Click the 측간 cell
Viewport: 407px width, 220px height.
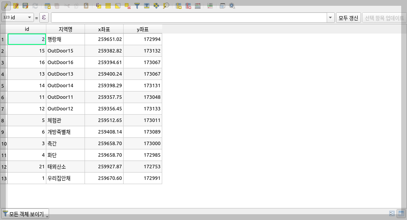coord(65,144)
